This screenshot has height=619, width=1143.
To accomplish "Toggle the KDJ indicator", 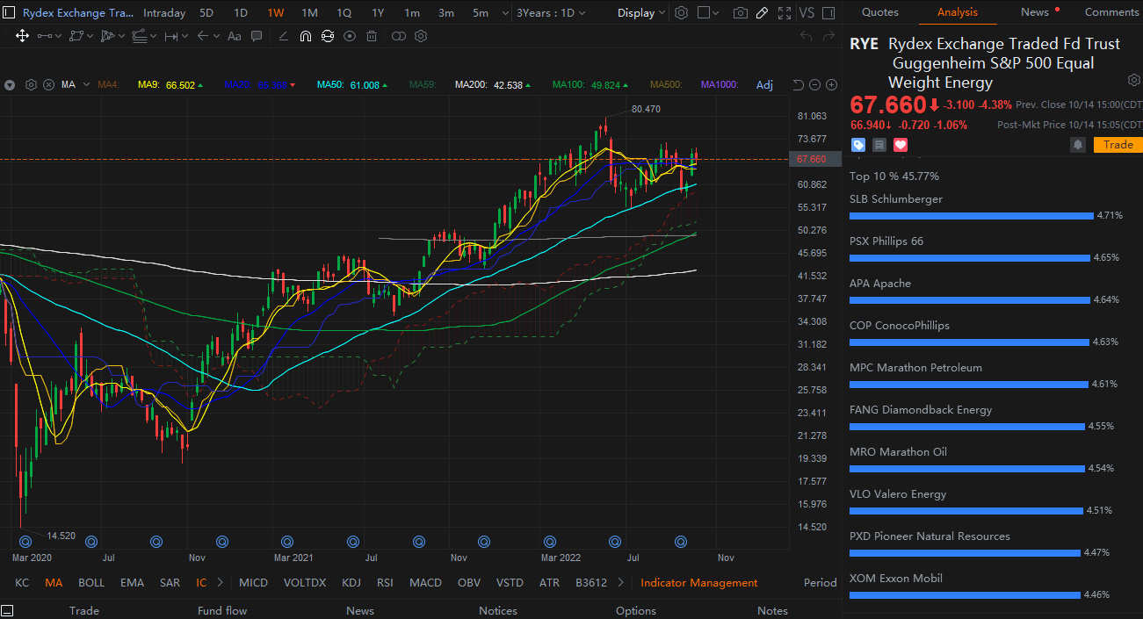I will (351, 583).
